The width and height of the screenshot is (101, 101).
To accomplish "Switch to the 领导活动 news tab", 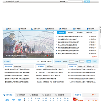I will point(70,33).
